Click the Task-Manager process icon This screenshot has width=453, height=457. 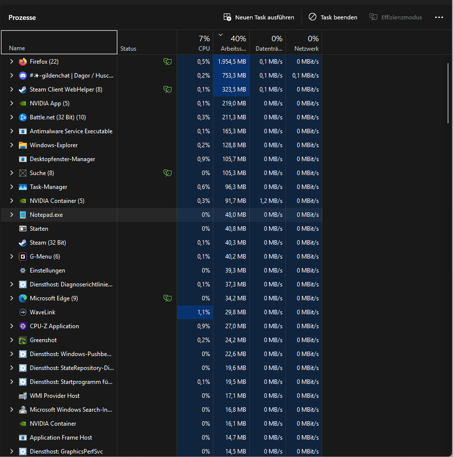[23, 187]
